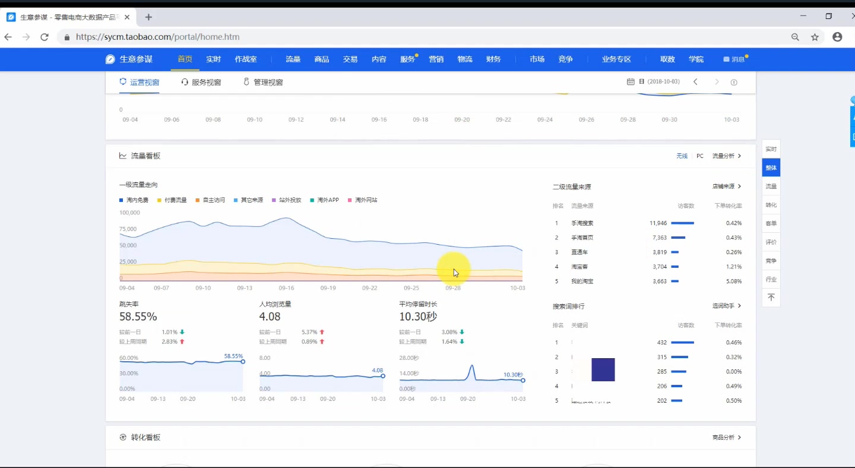The image size is (855, 468).
Task: Click 我的淘宝 traffic source row
Action: (x=648, y=282)
